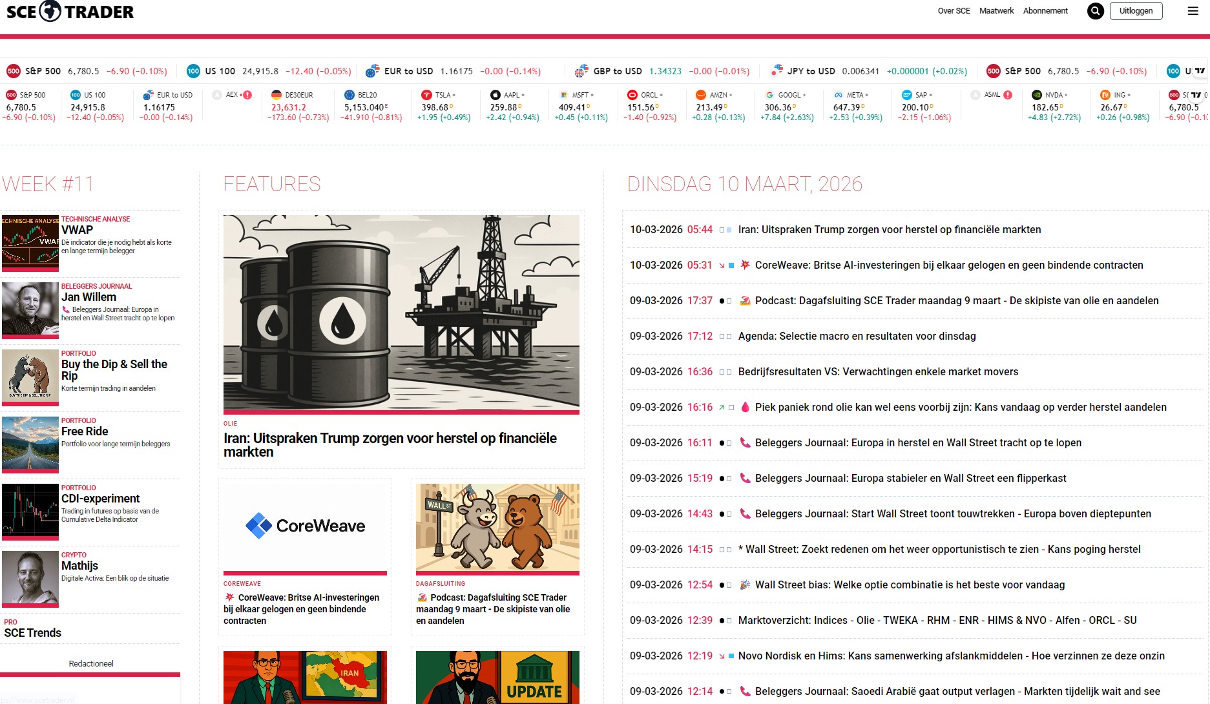This screenshot has width=1210, height=704.
Task: Click the TradingView logo on the top ticker
Action: (x=1200, y=70)
